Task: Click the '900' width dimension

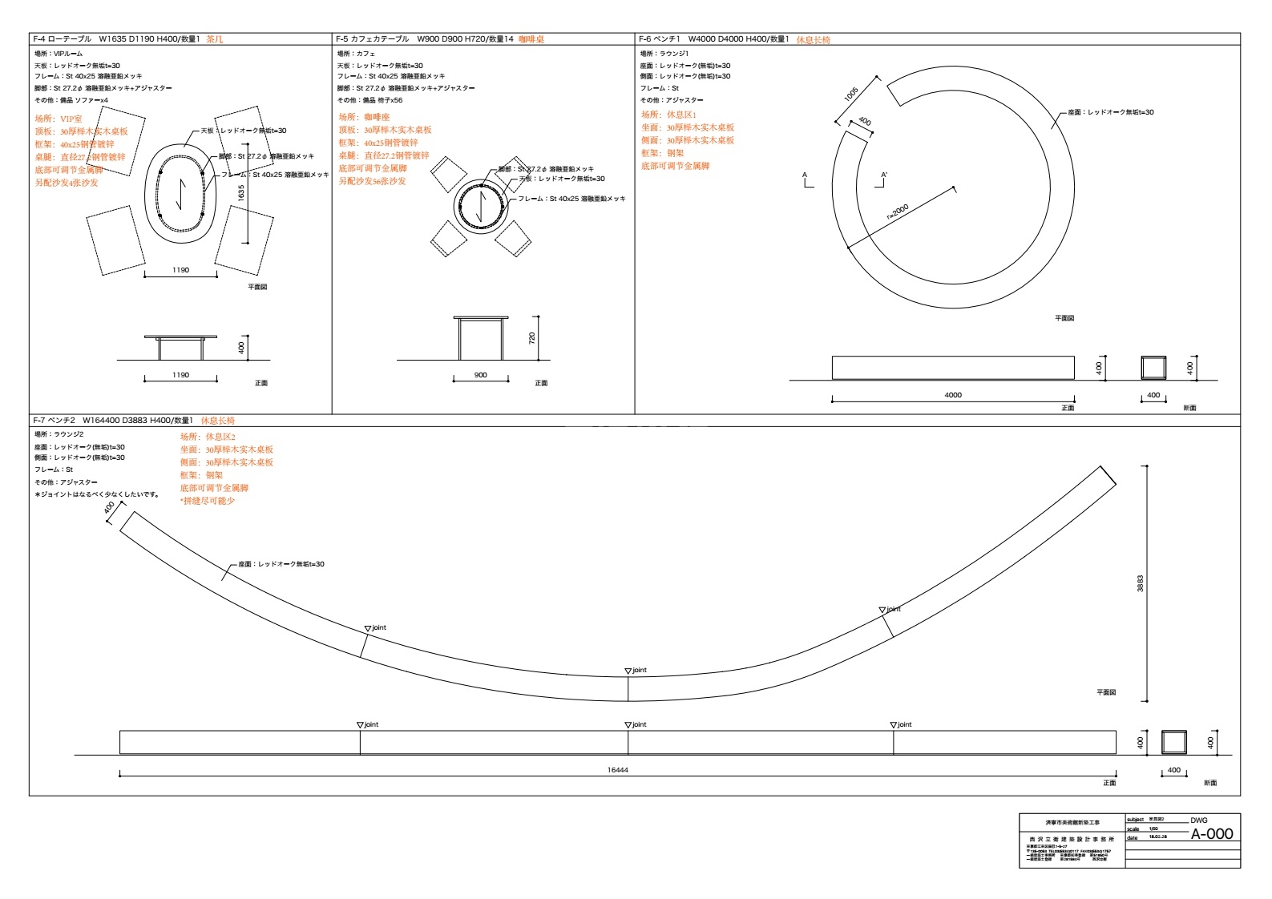Action: pos(481,375)
